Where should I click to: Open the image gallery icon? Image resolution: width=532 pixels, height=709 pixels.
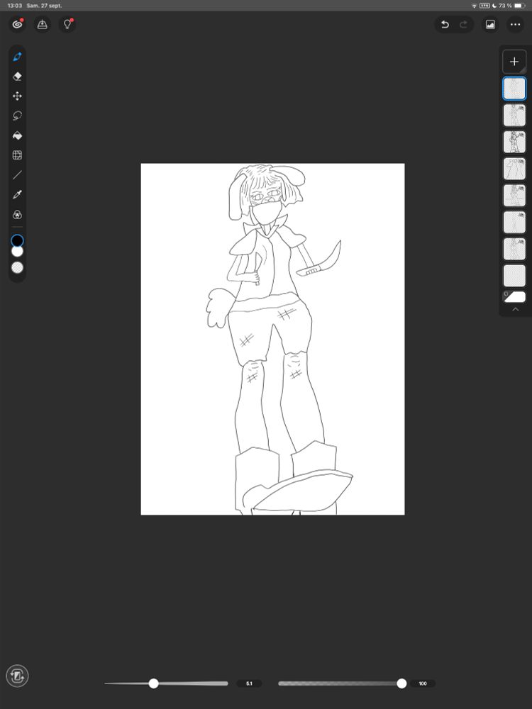click(490, 24)
